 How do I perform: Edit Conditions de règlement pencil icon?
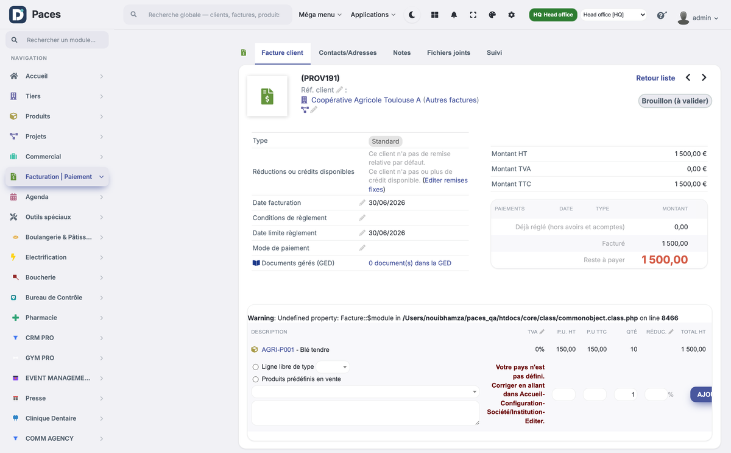pos(362,218)
